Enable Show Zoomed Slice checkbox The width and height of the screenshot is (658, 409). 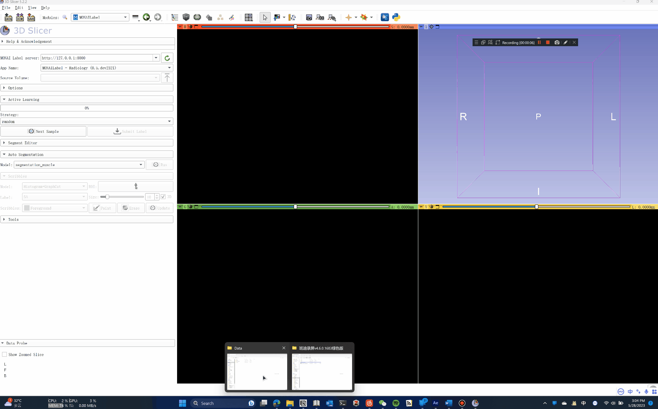(4, 354)
